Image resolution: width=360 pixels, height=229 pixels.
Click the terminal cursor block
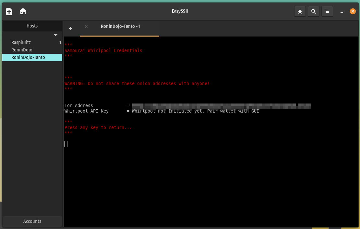pyautogui.click(x=66, y=144)
